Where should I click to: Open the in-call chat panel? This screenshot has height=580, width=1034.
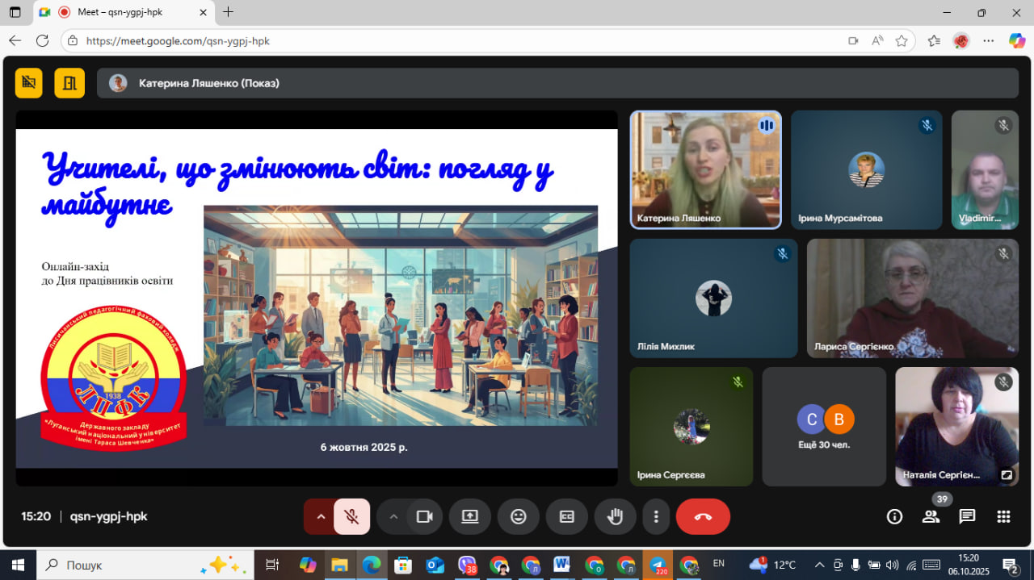(967, 517)
